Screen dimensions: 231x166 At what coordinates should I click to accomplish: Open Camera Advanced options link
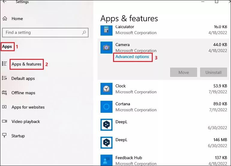coord(132,57)
